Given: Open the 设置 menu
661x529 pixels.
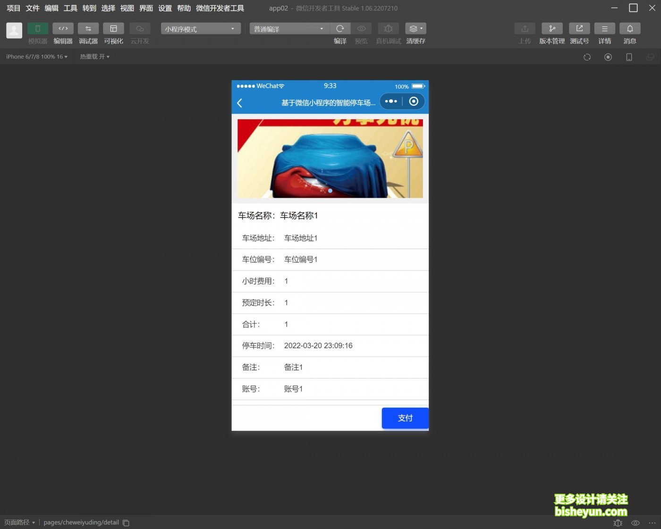Looking at the screenshot, I should (x=165, y=8).
